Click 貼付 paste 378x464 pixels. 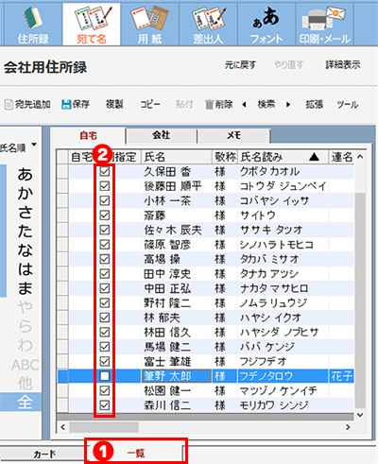click(x=184, y=104)
